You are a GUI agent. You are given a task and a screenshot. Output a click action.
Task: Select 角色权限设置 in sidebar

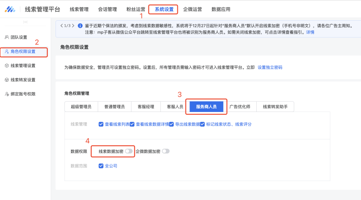tap(23, 51)
